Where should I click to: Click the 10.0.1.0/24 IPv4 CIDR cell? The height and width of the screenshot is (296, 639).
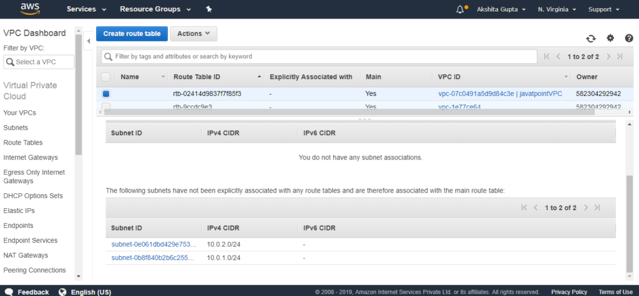click(224, 258)
